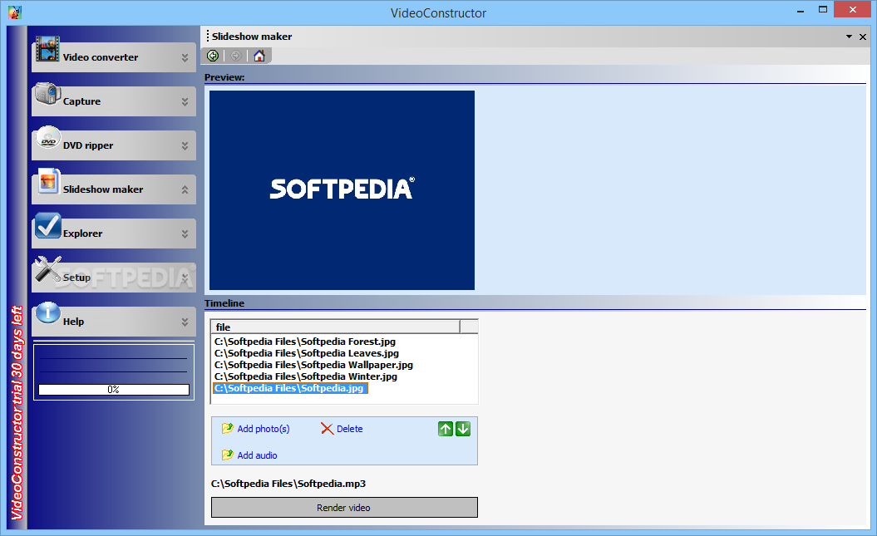Click the Add audio folder icon
The width and height of the screenshot is (877, 536).
point(227,455)
